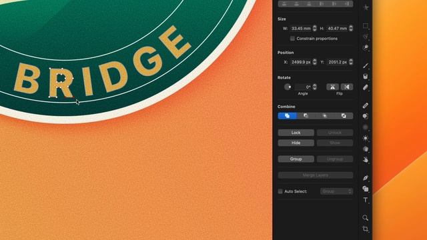
Task: Choose the Subtract combine mode
Action: pyautogui.click(x=306, y=116)
